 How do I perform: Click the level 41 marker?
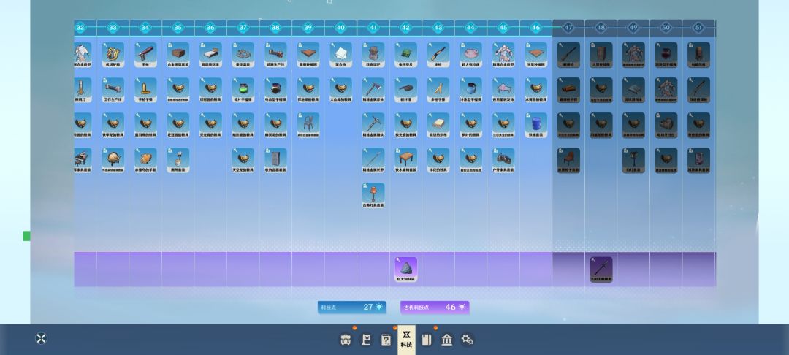coord(373,28)
